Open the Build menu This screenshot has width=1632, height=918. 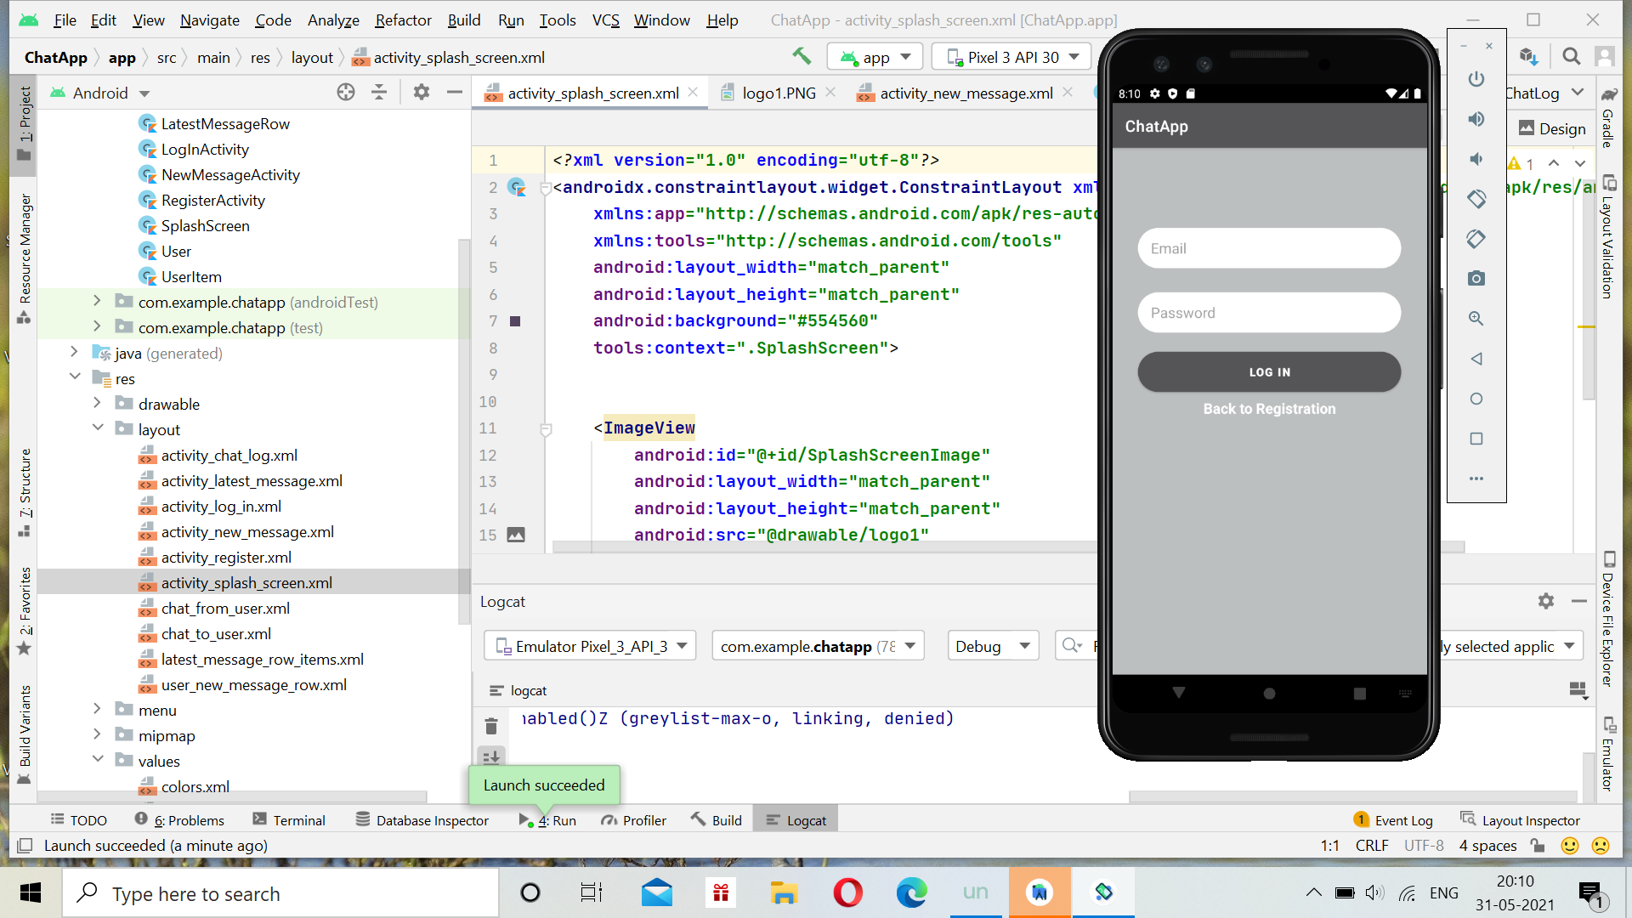(x=464, y=20)
